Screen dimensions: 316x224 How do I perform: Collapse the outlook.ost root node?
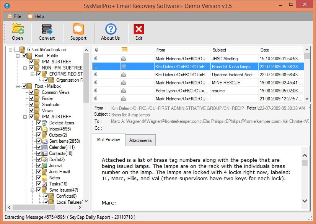point(10,50)
